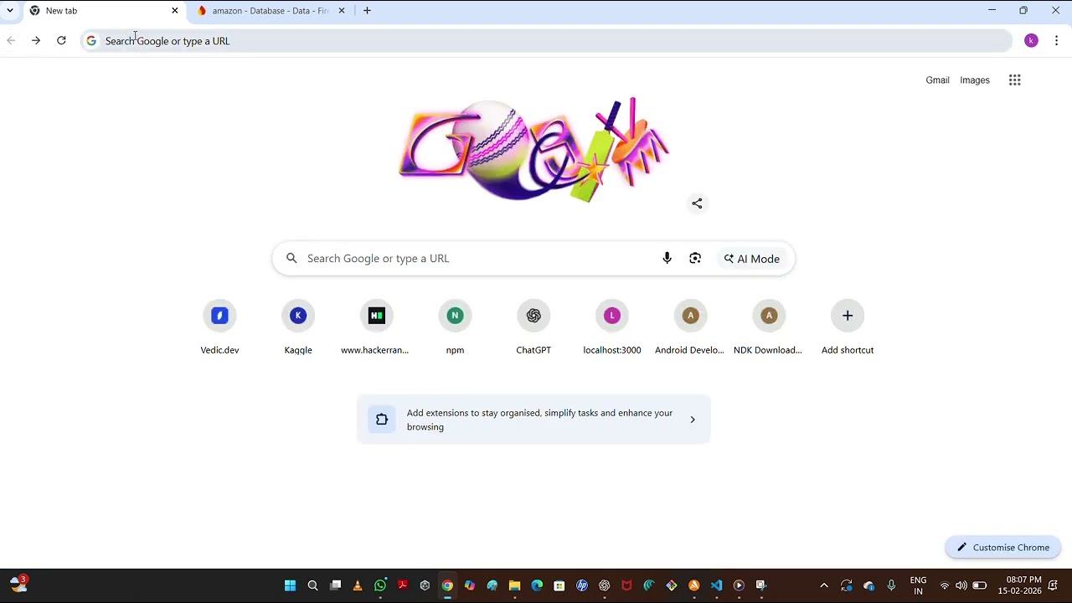The image size is (1072, 603).
Task: Close the amazon Database tab
Action: [341, 11]
